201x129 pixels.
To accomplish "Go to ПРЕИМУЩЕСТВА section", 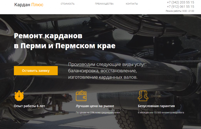I will point(104,4).
